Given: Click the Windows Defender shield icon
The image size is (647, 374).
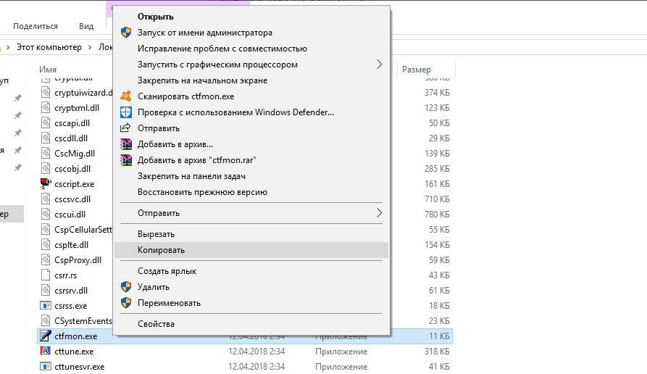Looking at the screenshot, I should [126, 112].
